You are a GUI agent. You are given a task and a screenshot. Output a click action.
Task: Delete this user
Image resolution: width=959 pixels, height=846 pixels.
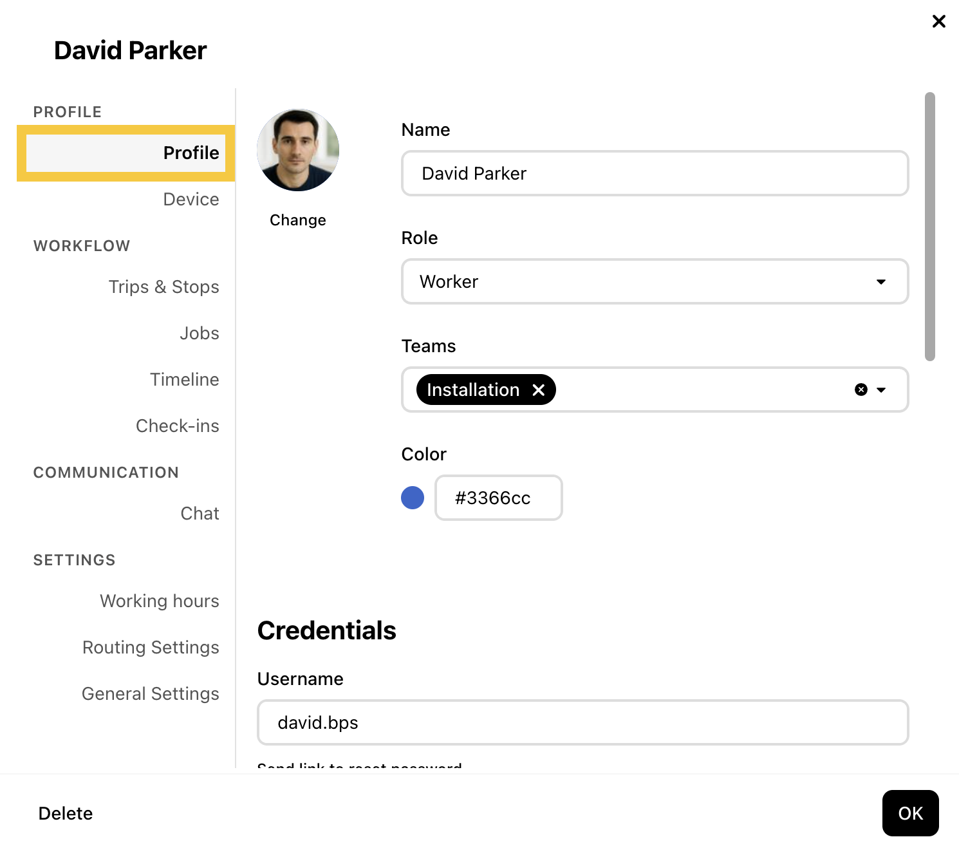(x=66, y=813)
